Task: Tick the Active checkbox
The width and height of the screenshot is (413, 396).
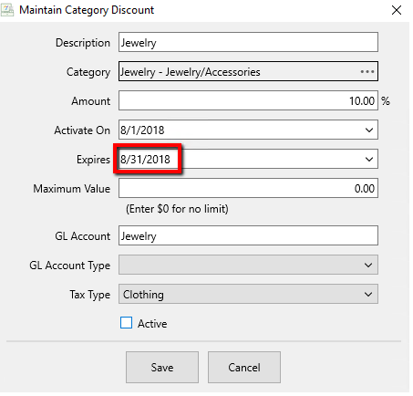Action: point(126,323)
